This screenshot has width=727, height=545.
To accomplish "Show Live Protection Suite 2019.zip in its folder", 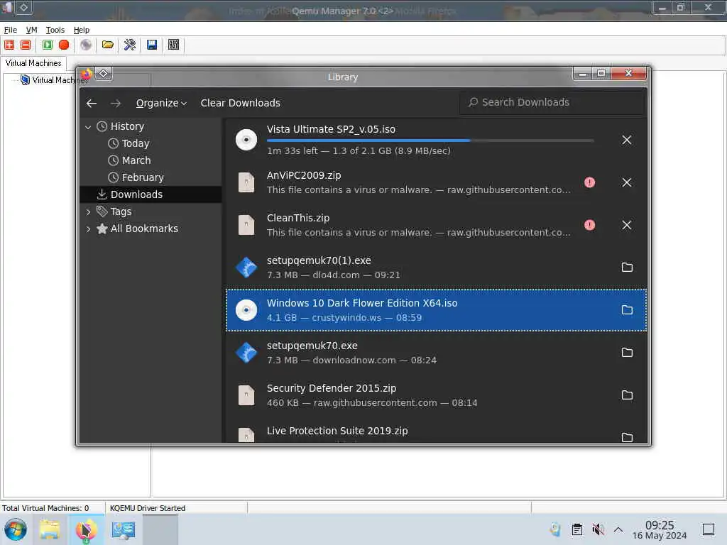I will pos(627,437).
